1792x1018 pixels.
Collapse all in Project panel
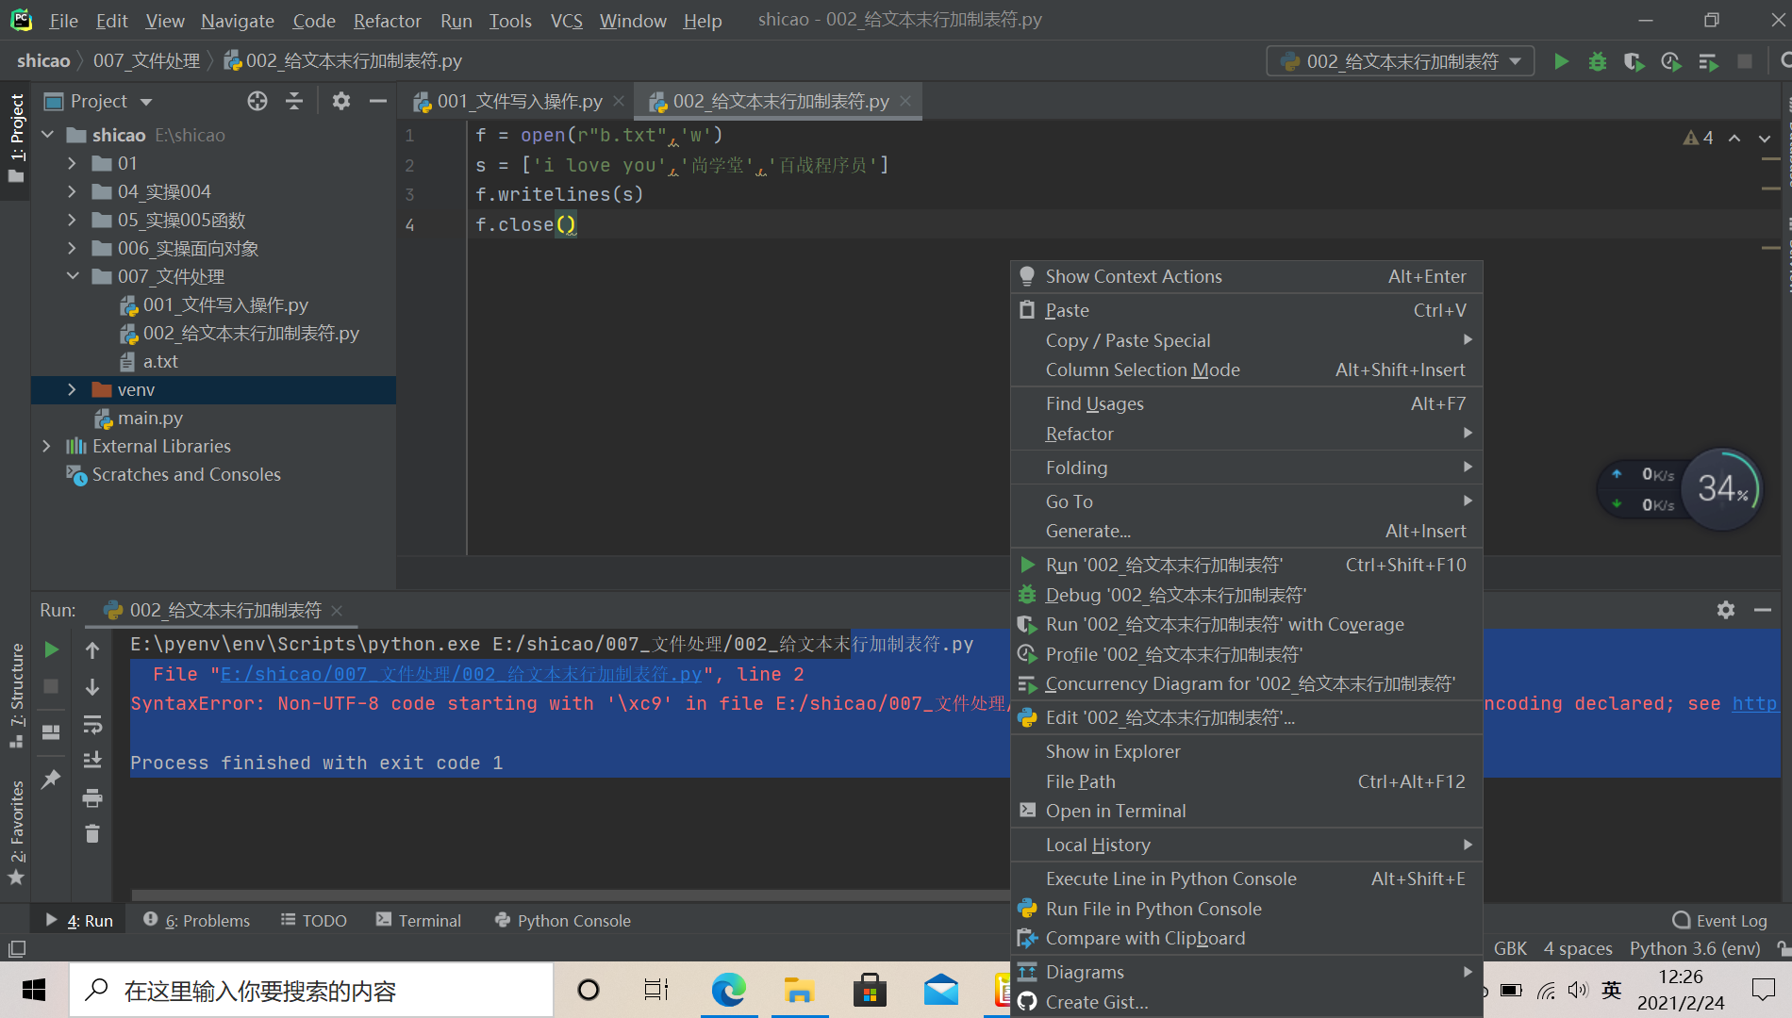coord(294,101)
